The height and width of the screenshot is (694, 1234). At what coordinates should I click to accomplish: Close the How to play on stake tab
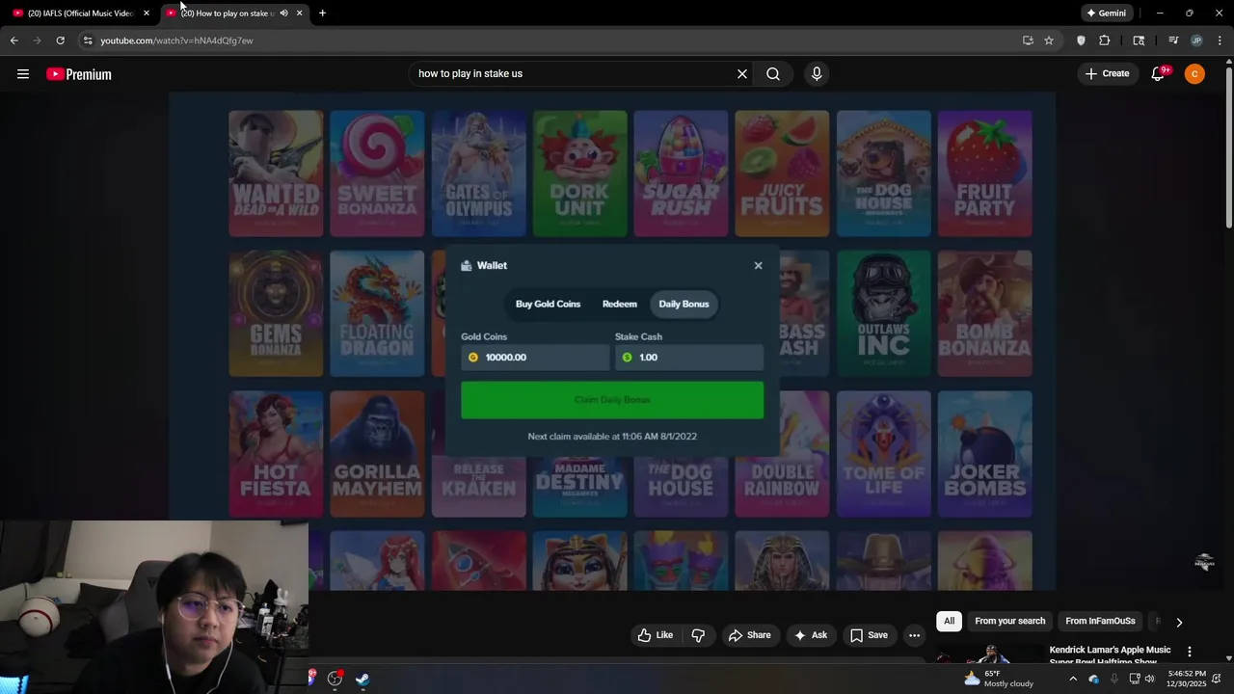(x=299, y=13)
